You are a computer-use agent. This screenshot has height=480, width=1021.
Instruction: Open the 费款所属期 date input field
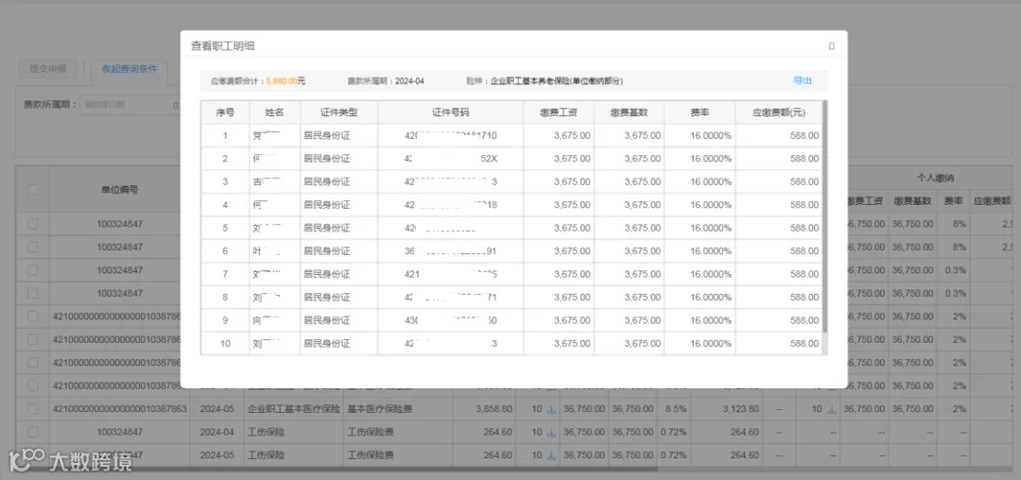point(130,105)
